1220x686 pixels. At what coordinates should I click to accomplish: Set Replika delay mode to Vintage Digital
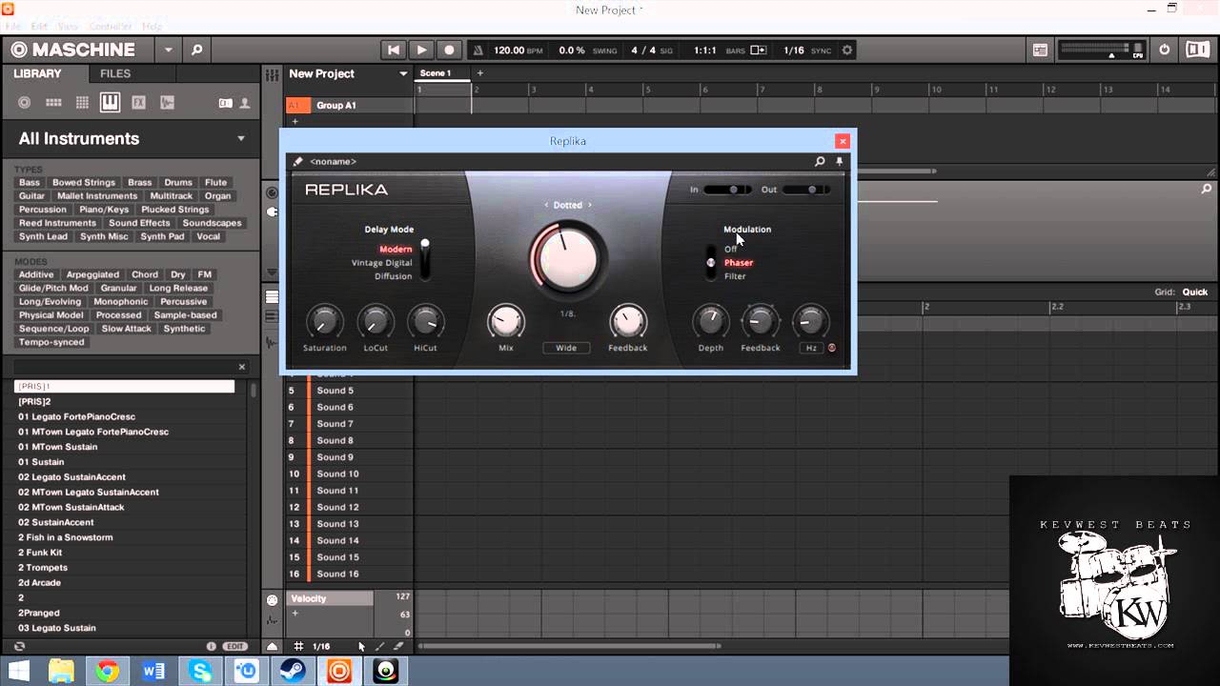381,263
